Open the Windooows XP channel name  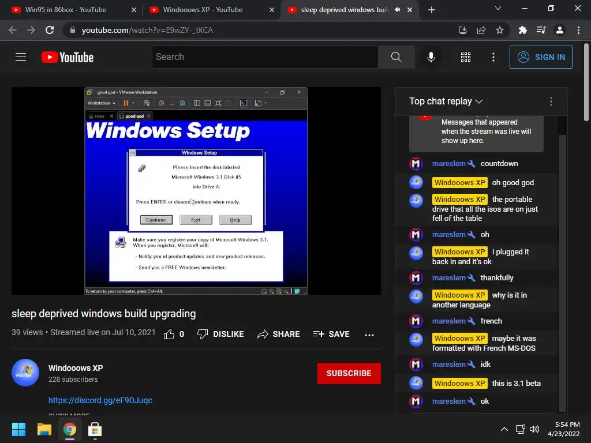pyautogui.click(x=76, y=368)
